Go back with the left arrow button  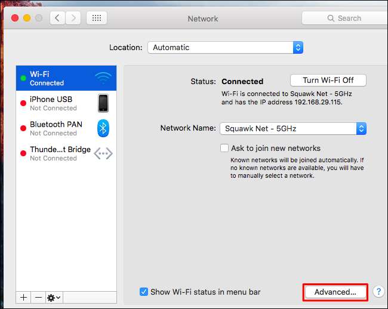57,18
